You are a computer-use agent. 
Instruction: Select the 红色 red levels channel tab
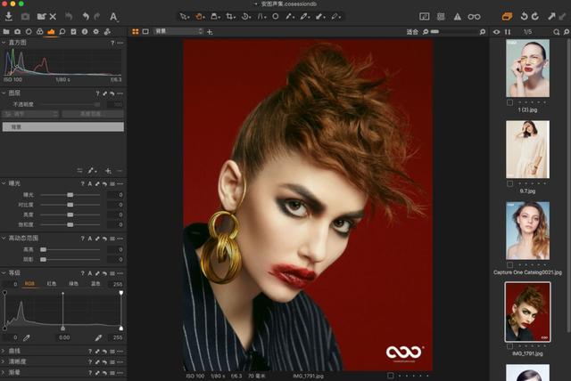52,284
